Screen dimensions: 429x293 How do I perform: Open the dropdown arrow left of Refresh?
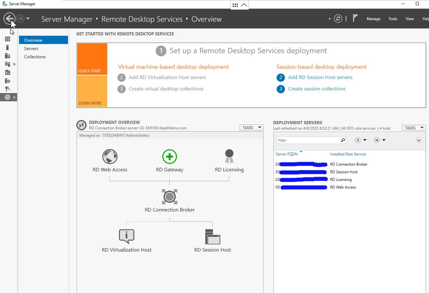330,19
